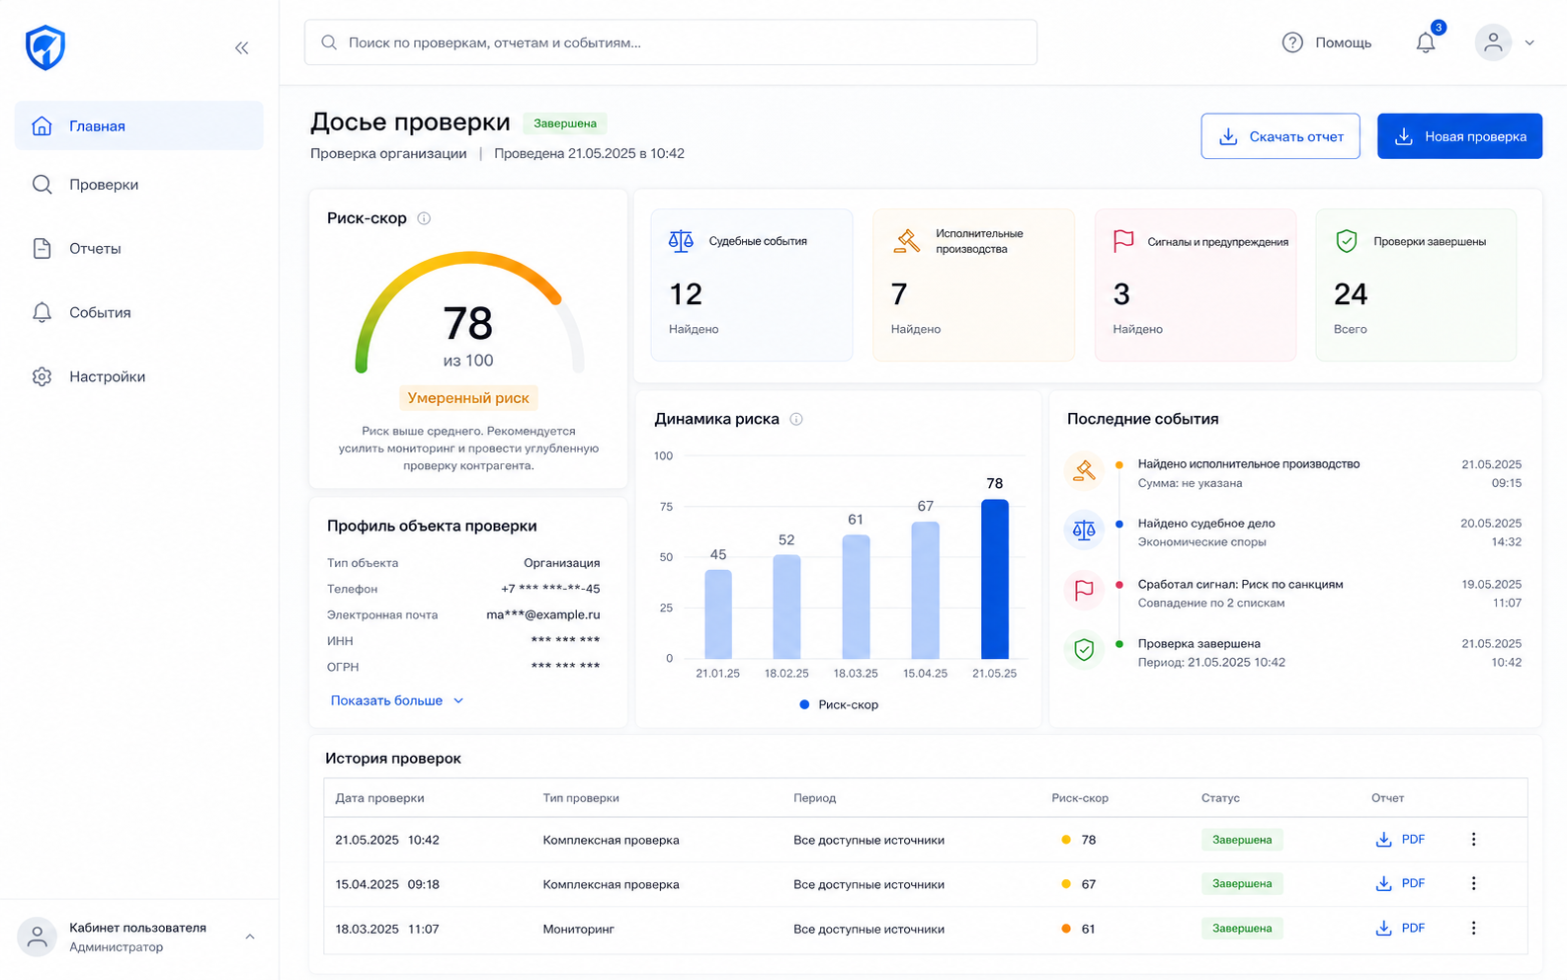
Task: Focus the search field for checks and reports
Action: [671, 42]
